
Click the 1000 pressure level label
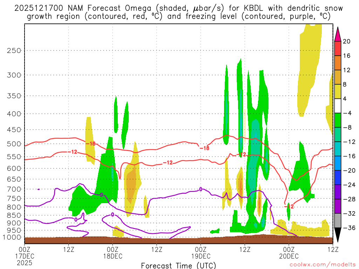click(12, 237)
